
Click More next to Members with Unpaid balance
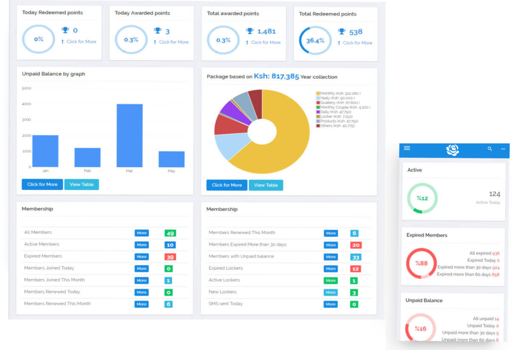click(x=331, y=257)
